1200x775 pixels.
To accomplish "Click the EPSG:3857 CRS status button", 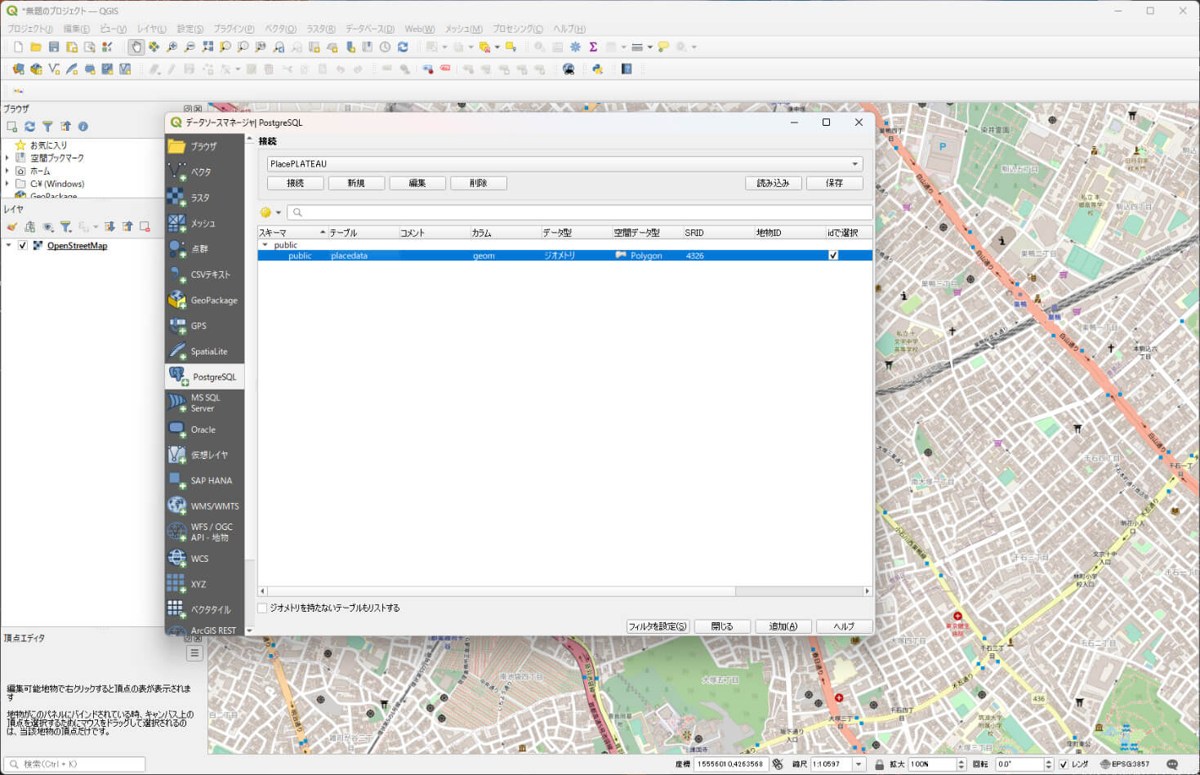I will click(x=1125, y=764).
